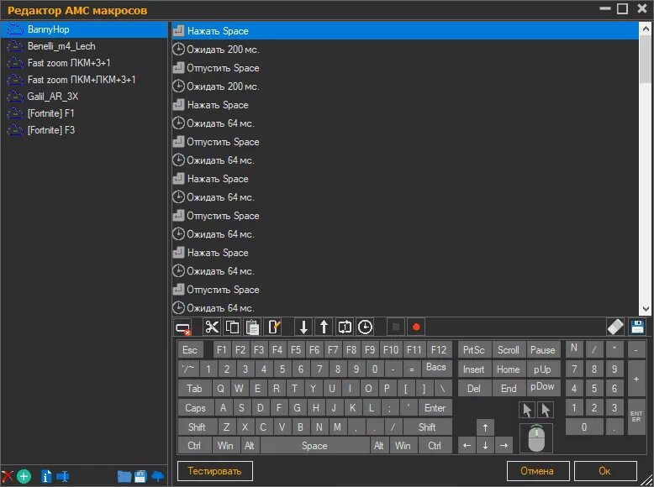
Task: Click pDow key on virtual keyboard
Action: coord(543,387)
